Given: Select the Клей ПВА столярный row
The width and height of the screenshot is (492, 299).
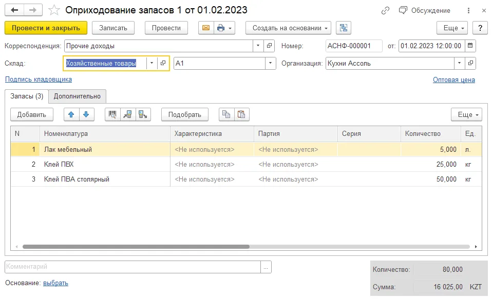Looking at the screenshot, I should click(x=247, y=180).
